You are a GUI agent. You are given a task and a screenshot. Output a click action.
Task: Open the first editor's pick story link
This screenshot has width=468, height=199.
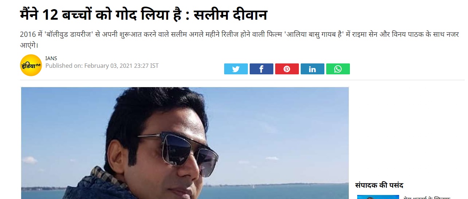(x=426, y=197)
